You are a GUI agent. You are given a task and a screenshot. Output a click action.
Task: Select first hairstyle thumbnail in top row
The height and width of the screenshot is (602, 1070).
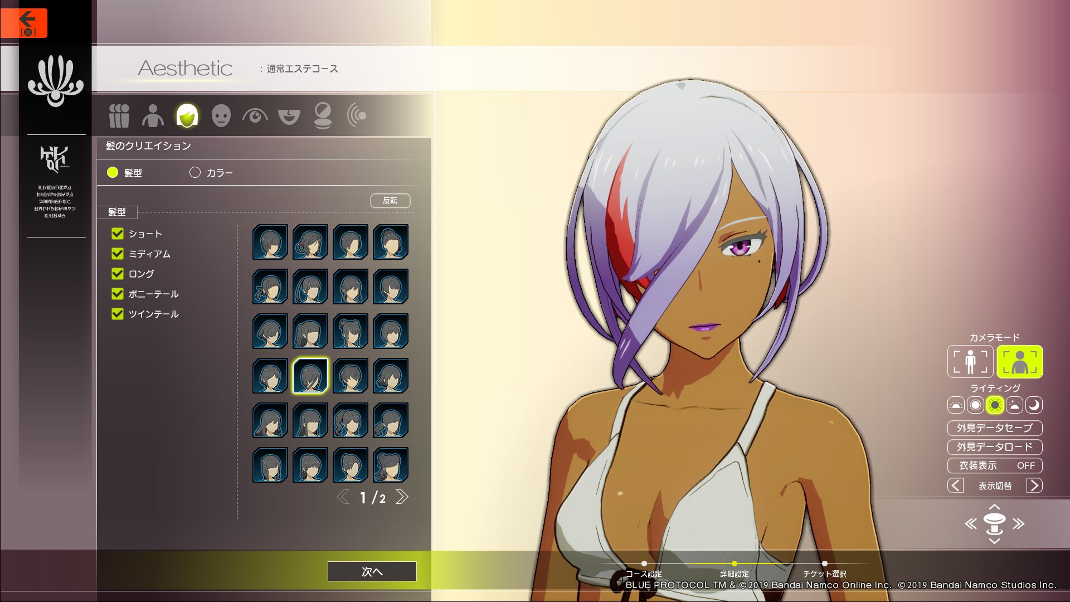[x=270, y=242]
